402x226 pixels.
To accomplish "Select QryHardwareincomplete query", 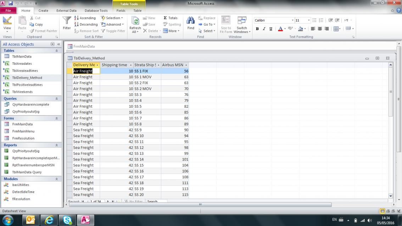I will tap(31, 104).
